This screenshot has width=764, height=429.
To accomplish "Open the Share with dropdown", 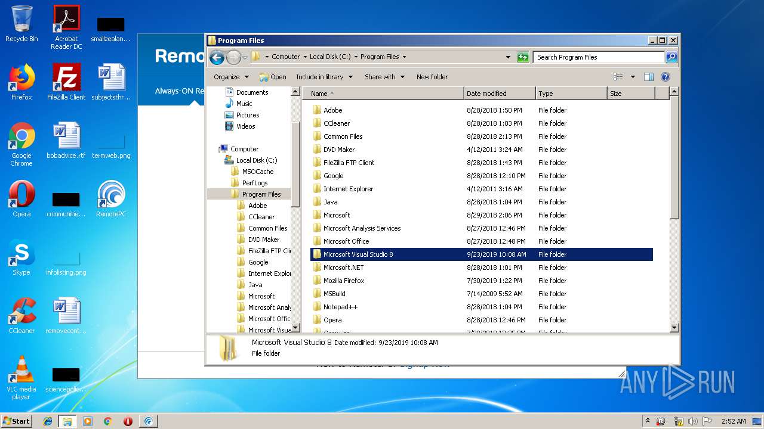I will coord(384,77).
